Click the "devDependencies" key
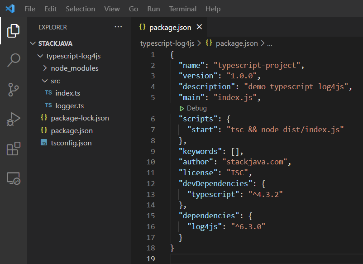The image size is (363, 264). (x=215, y=184)
